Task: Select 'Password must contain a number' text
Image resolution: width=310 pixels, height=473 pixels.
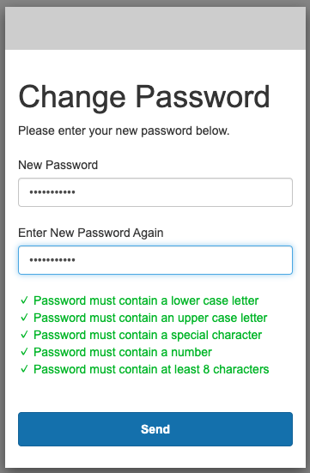Action: coord(123,352)
